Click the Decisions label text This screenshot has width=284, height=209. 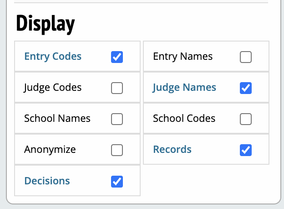tap(47, 181)
